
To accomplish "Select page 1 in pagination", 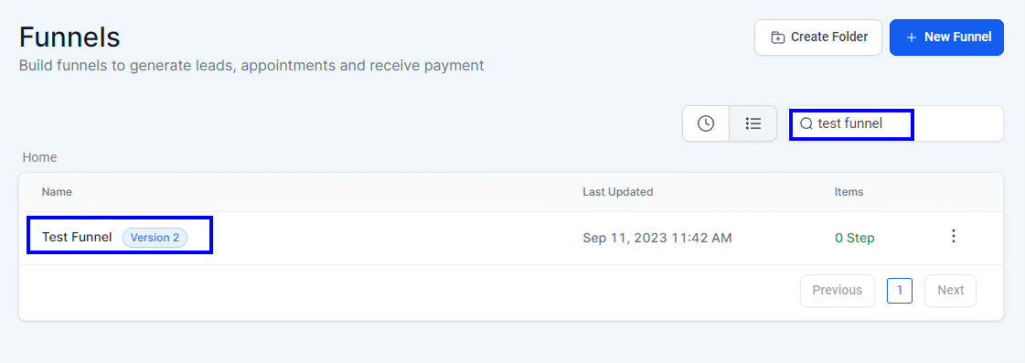I will pyautogui.click(x=900, y=291).
